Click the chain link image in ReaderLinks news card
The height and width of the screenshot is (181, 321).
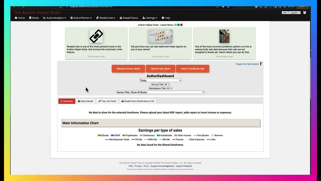point(96,36)
